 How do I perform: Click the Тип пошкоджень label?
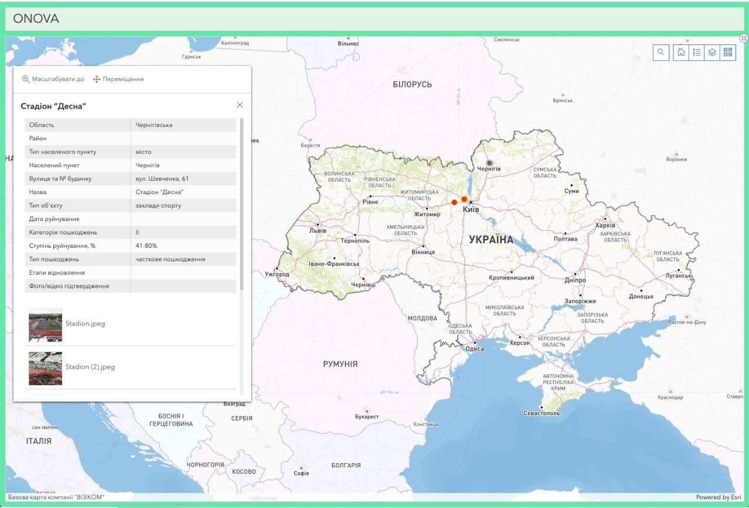click(x=54, y=260)
